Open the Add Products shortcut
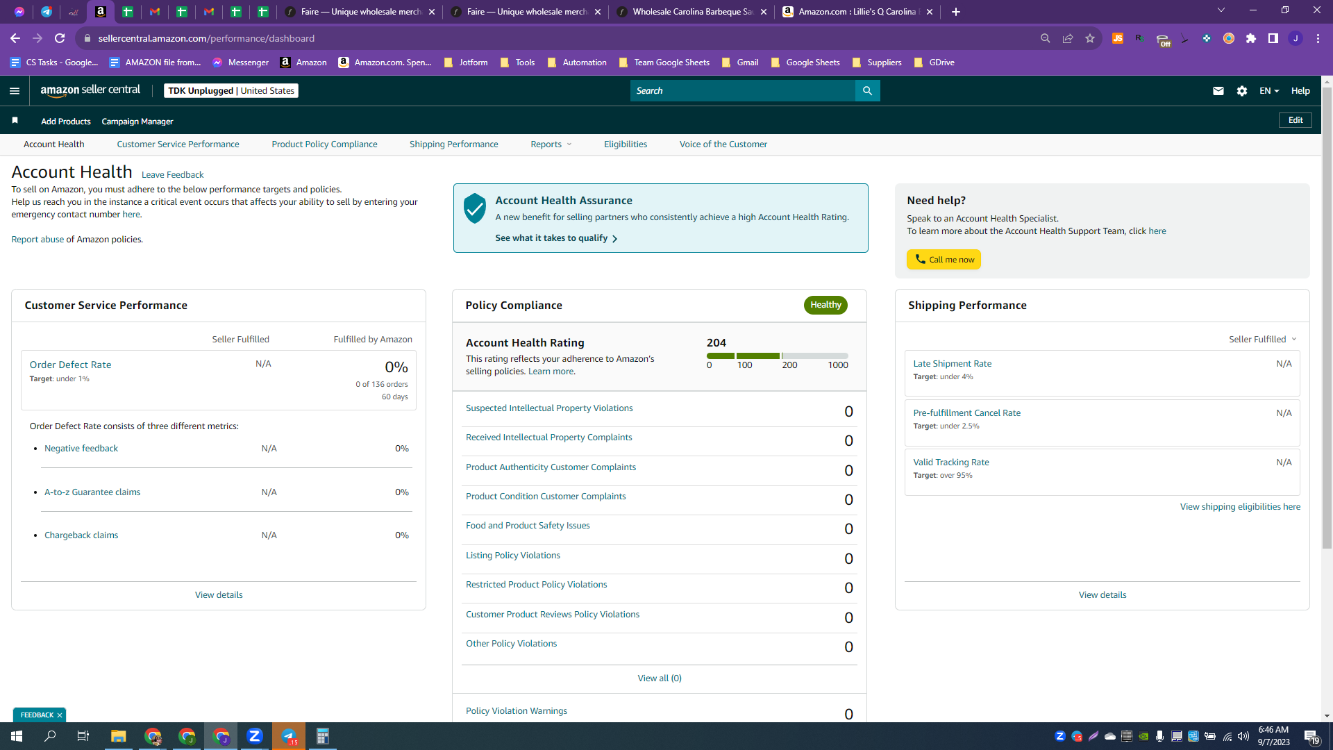Image resolution: width=1333 pixels, height=750 pixels. (x=66, y=122)
